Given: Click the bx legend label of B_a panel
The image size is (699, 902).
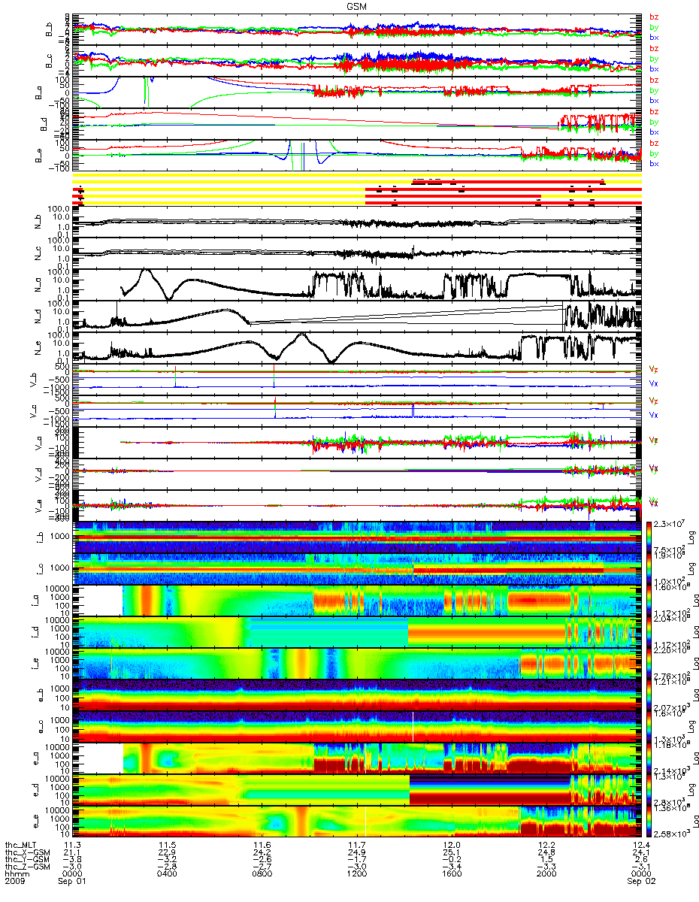Looking at the screenshot, I should point(653,100).
